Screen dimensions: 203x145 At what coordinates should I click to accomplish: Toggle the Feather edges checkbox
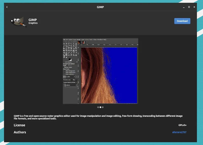(x=64, y=67)
